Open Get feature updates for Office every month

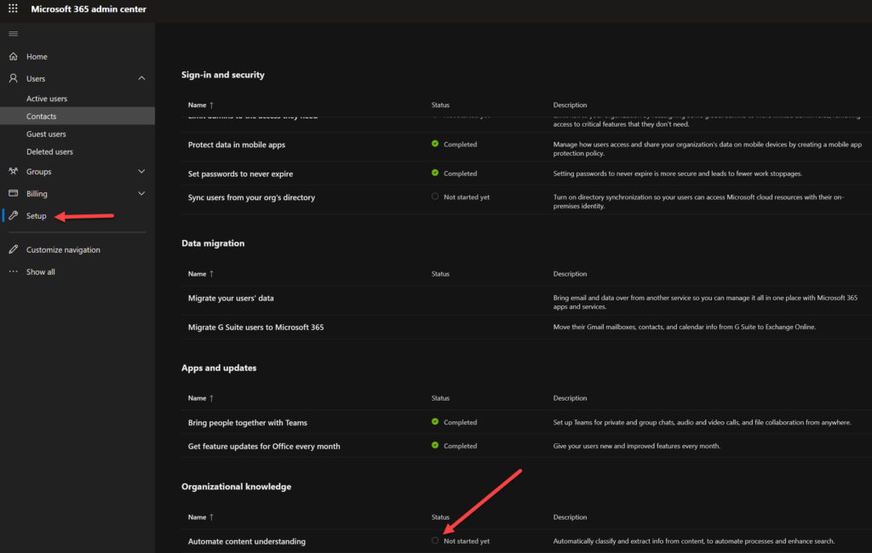pyautogui.click(x=264, y=447)
